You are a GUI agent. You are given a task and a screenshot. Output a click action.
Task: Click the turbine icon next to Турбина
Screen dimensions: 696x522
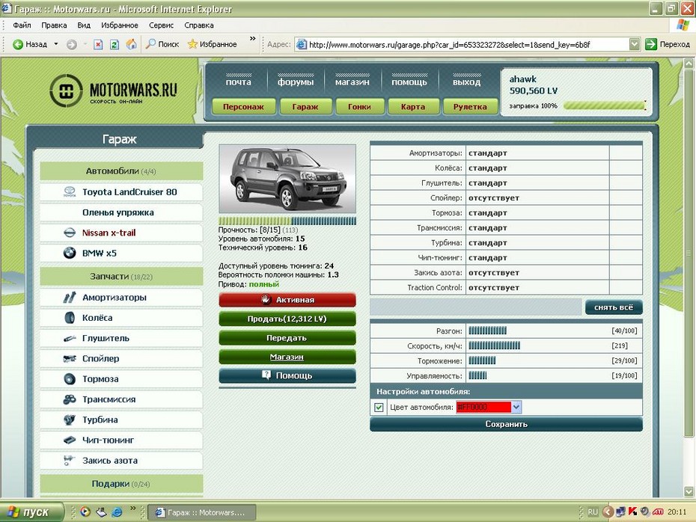coord(70,420)
